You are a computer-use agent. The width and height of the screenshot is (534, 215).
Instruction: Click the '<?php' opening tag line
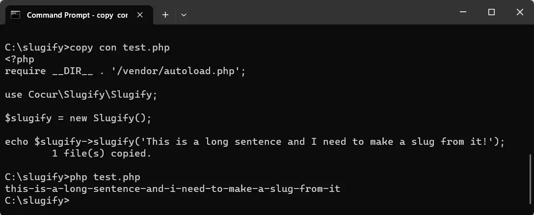20,59
